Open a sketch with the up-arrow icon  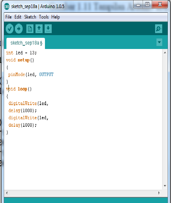point(39,29)
